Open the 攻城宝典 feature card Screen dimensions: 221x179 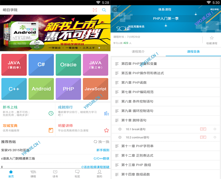27,128
